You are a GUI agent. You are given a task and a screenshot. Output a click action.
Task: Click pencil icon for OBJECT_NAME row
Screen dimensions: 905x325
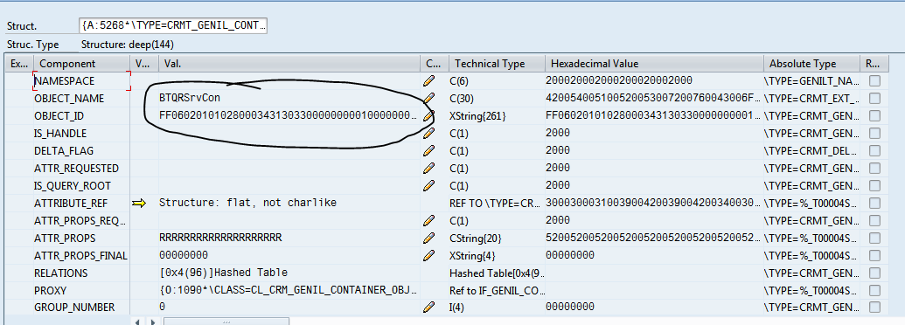coord(428,99)
